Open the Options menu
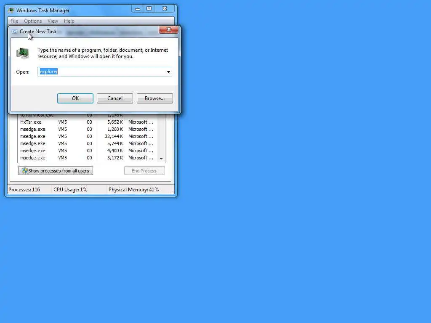 click(33, 21)
